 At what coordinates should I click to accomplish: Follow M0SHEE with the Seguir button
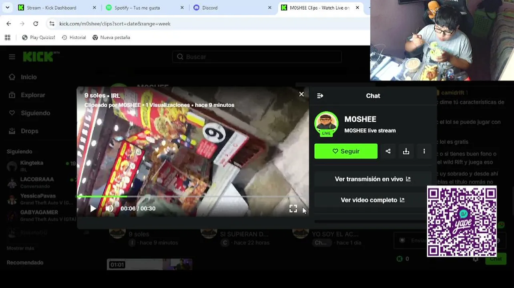(346, 151)
